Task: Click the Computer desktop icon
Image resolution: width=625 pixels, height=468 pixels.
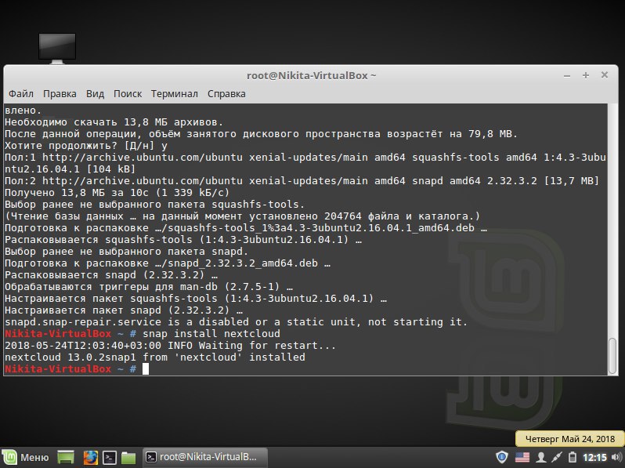Action: (x=57, y=49)
